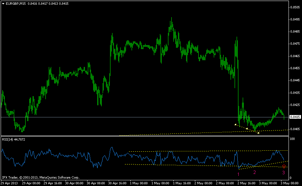Click the 0.8475 price axis label
The width and height of the screenshot is (302, 186).
[x=295, y=44]
